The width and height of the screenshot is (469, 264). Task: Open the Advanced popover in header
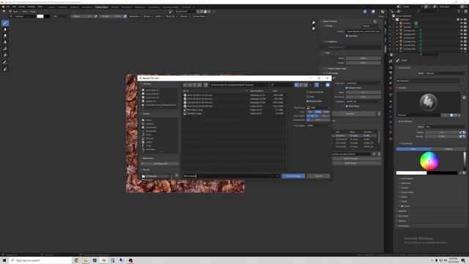coord(135,16)
